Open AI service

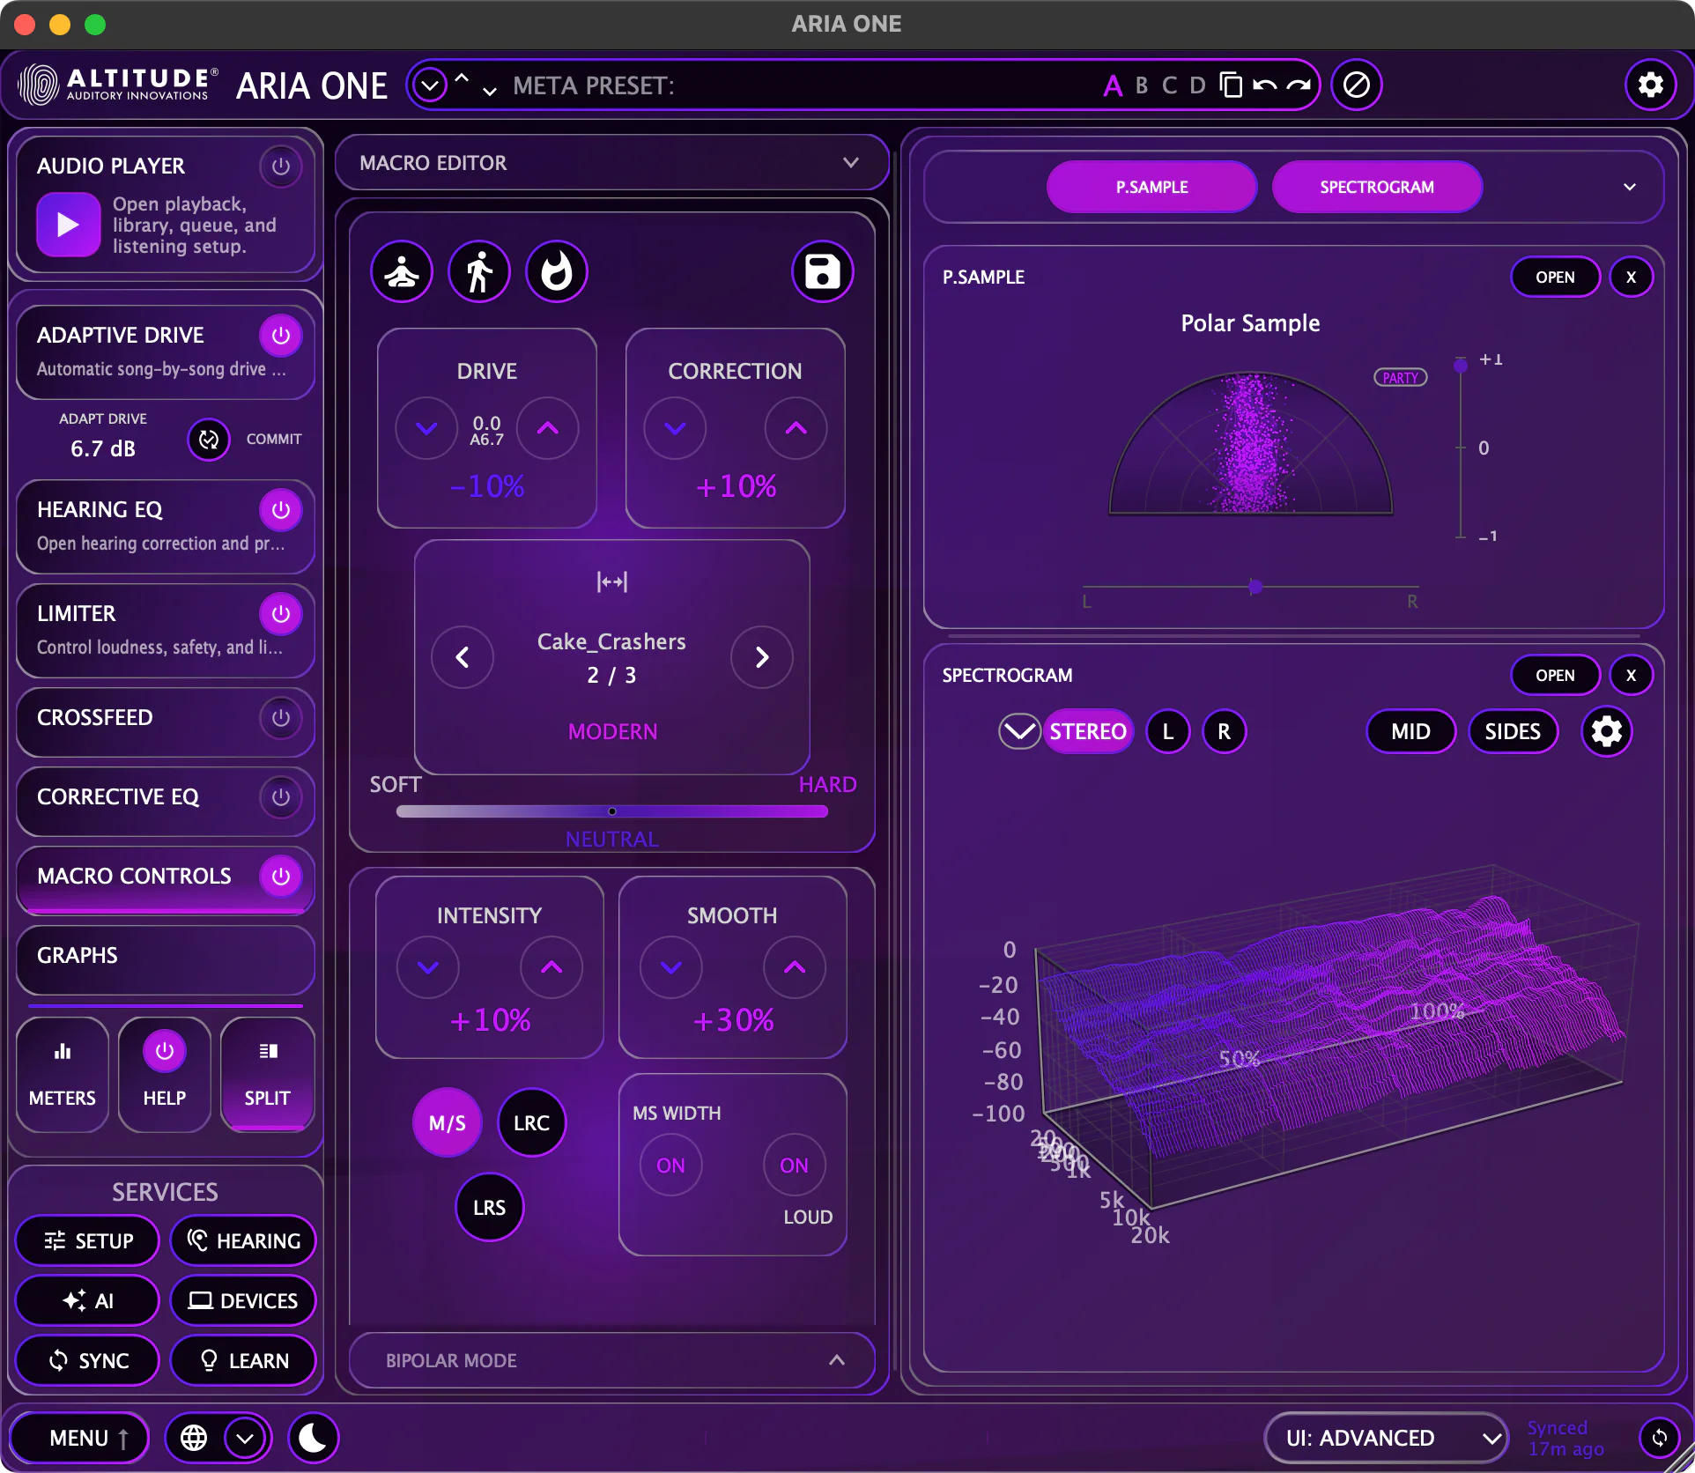88,1300
